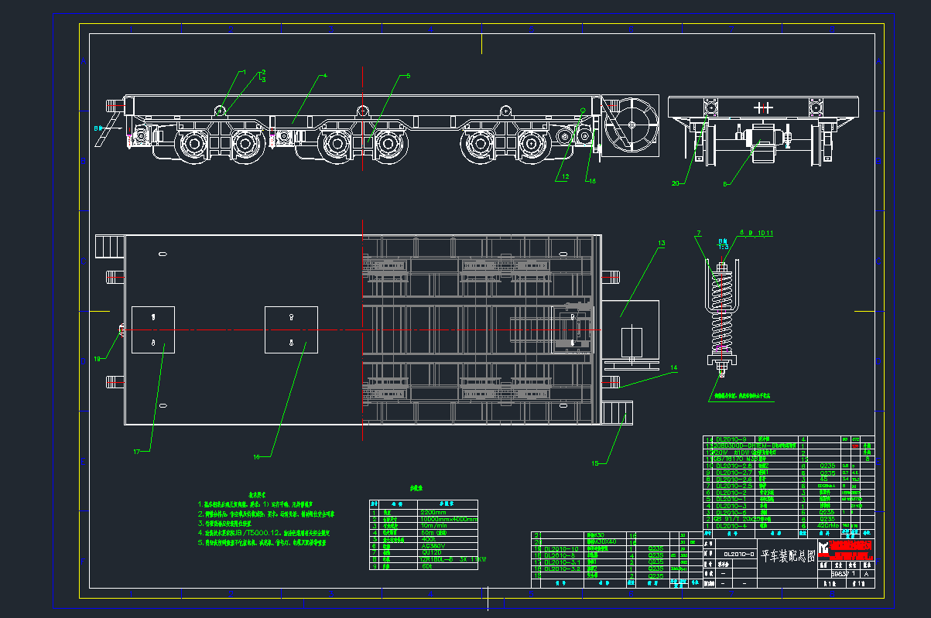Viewport: 931px width, 618px height.
Task: Click callout number 19 at left edge
Action: pos(98,359)
